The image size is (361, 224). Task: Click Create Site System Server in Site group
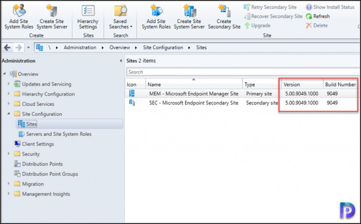click(x=189, y=17)
